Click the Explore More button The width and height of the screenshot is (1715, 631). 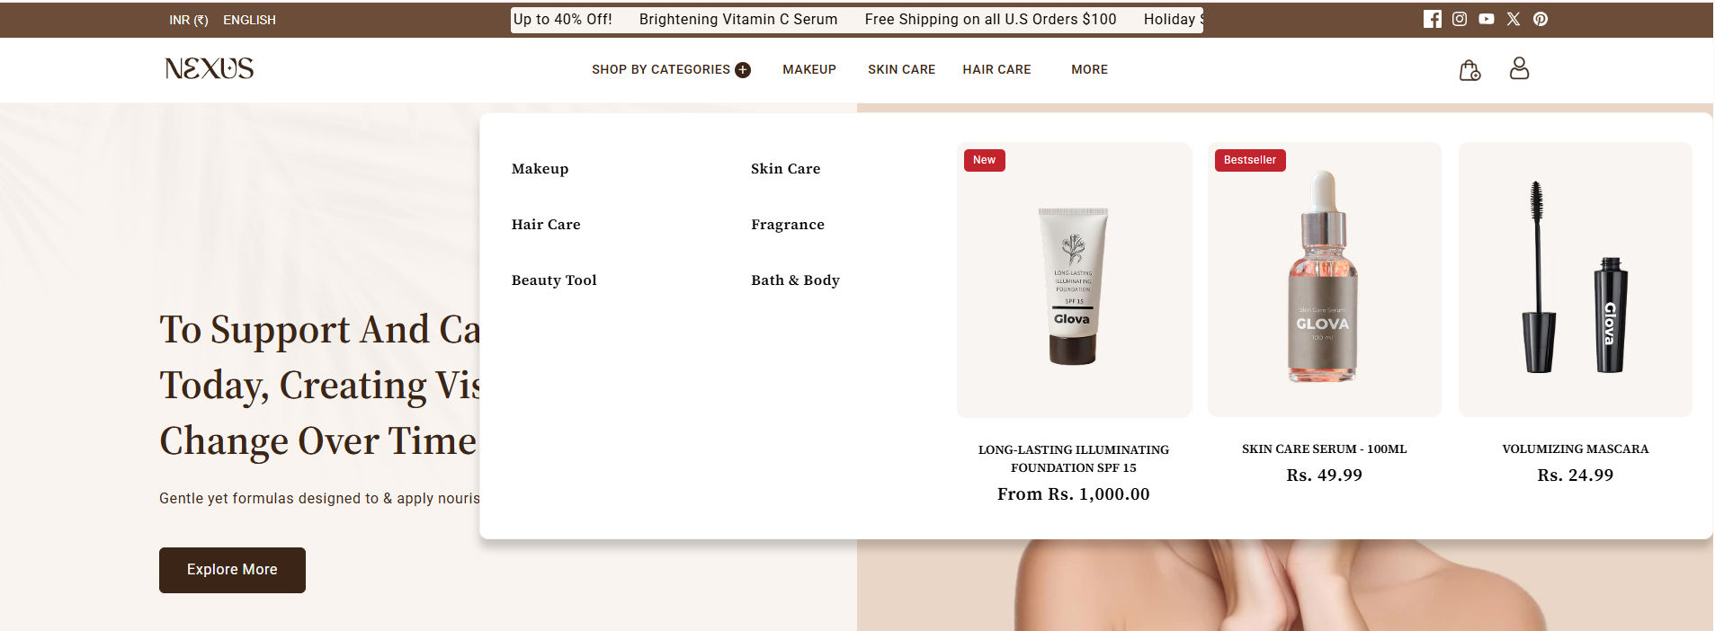(232, 570)
